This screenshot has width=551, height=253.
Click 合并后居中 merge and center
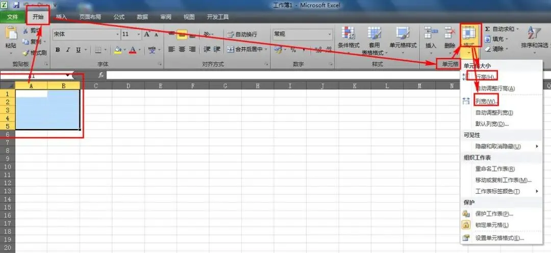(245, 49)
